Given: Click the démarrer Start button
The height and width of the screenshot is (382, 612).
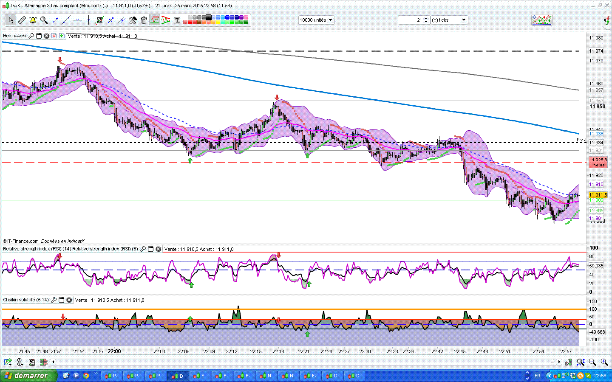Looking at the screenshot, I should [x=26, y=376].
